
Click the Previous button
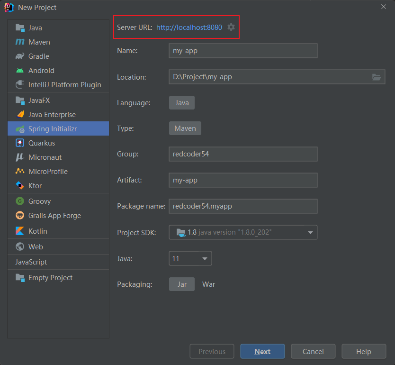(212, 351)
